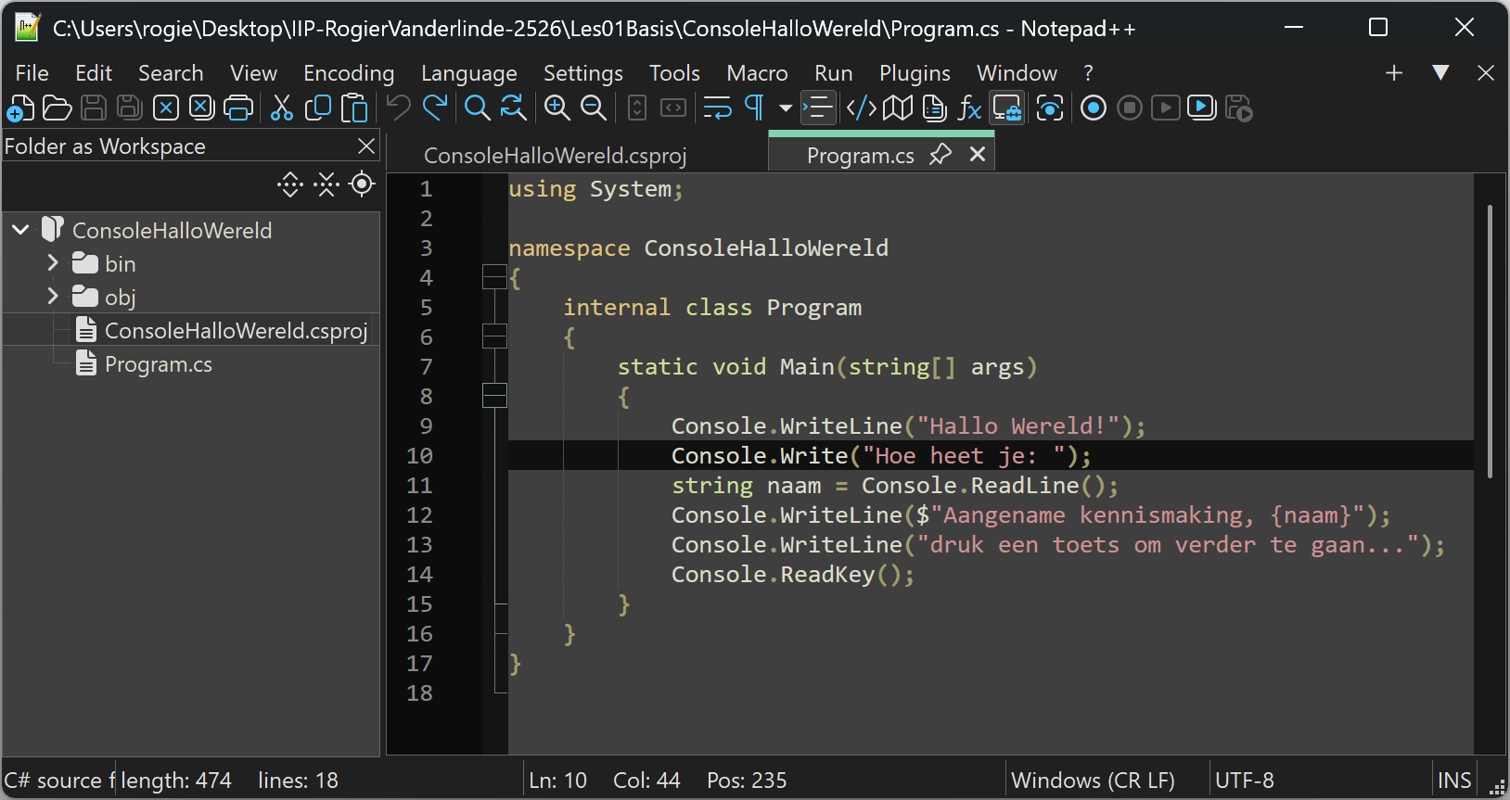The image size is (1510, 800).
Task: Click the INS indicator in status bar
Action: click(1454, 781)
